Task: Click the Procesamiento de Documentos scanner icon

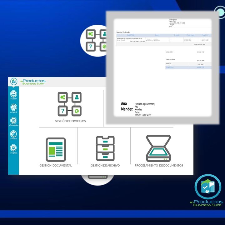Action: tap(158, 148)
